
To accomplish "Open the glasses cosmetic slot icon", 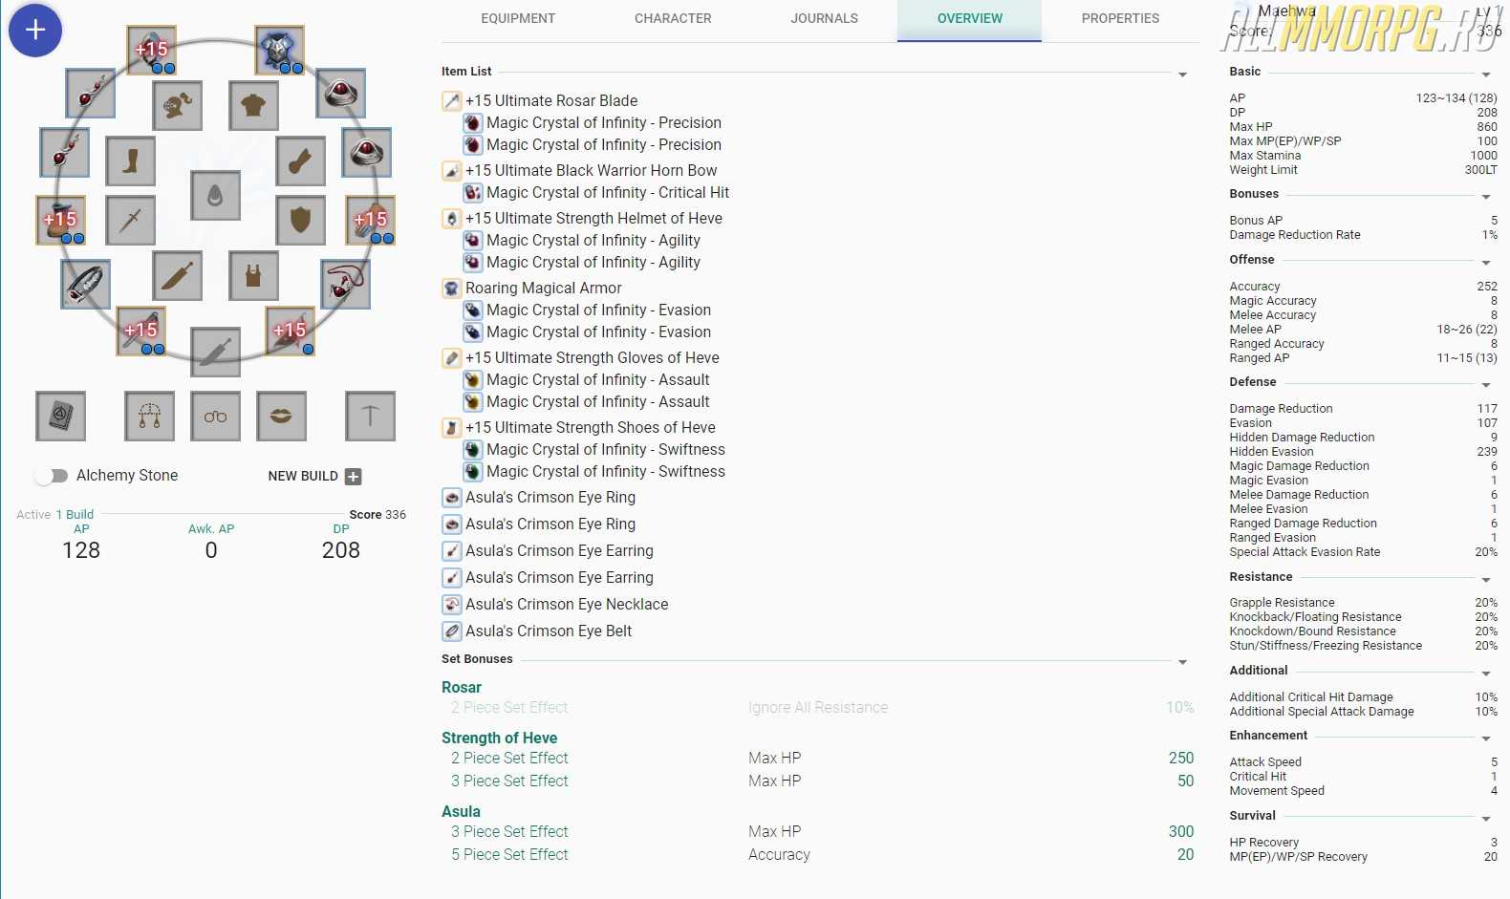I will tap(216, 416).
